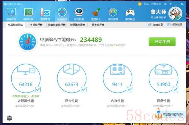Click the 显卡性能 label
Viewport: 189px width, 125px height.
72,101
